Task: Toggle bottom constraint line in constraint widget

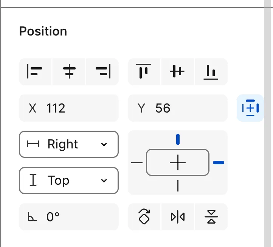Action: [178, 186]
